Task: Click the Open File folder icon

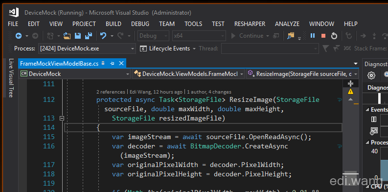Action: pos(67,36)
